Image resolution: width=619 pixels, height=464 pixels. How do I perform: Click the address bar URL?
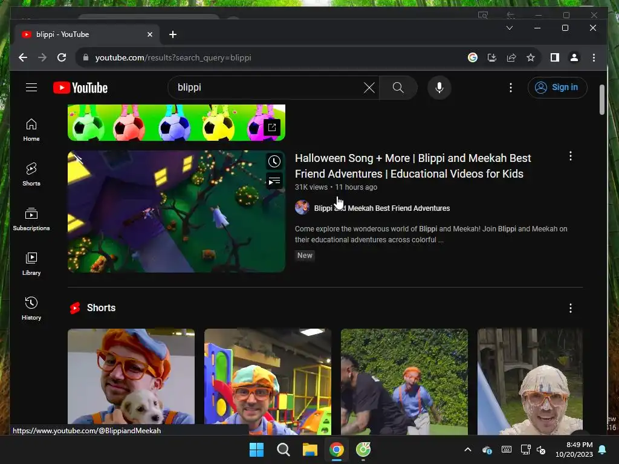[173, 57]
